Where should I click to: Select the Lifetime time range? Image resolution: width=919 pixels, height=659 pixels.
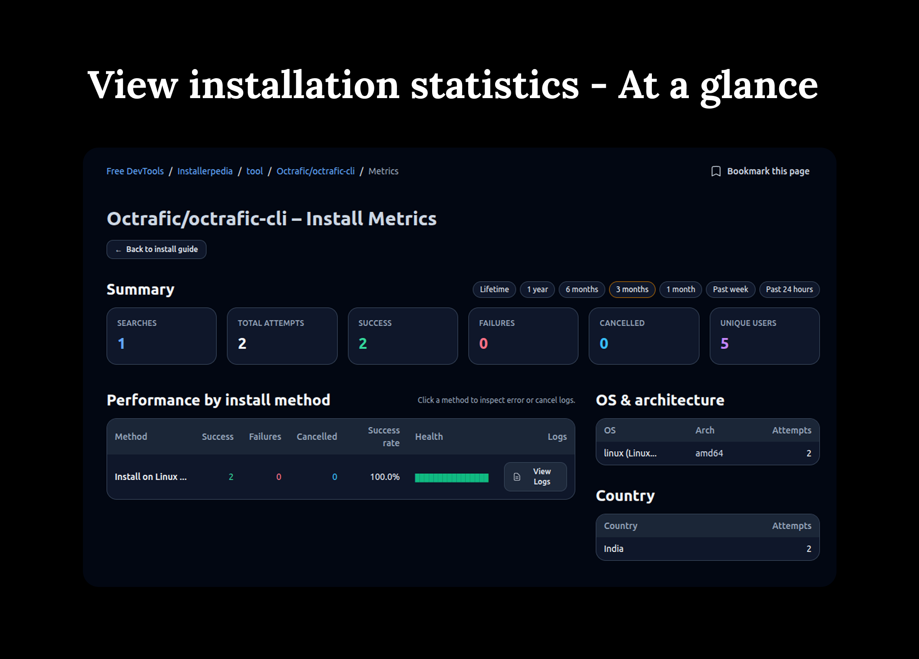click(x=494, y=290)
